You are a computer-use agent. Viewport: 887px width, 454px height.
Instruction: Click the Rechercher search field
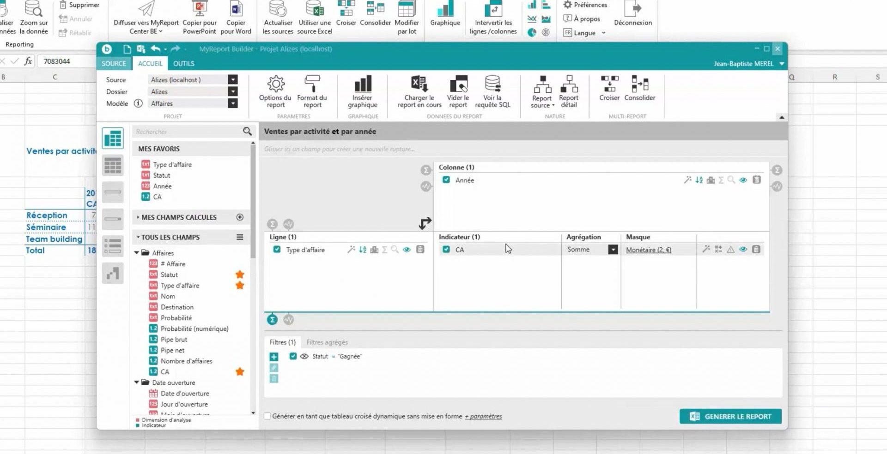pos(187,132)
